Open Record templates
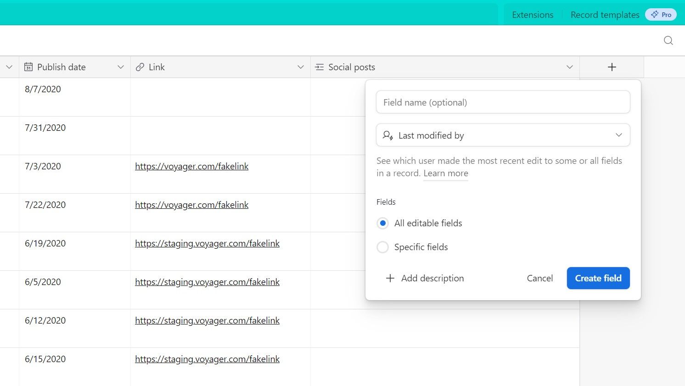This screenshot has height=386, width=685. [x=605, y=14]
